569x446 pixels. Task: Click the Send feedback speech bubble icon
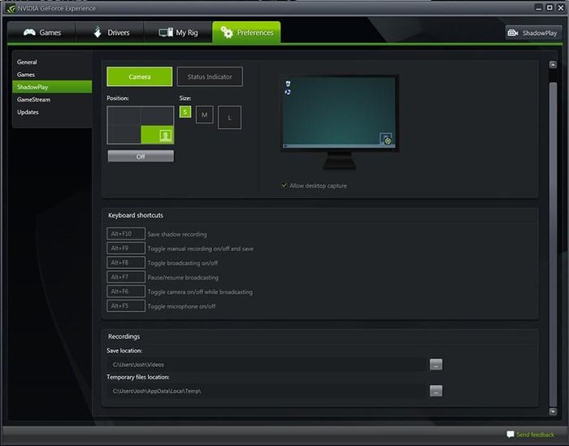point(510,434)
